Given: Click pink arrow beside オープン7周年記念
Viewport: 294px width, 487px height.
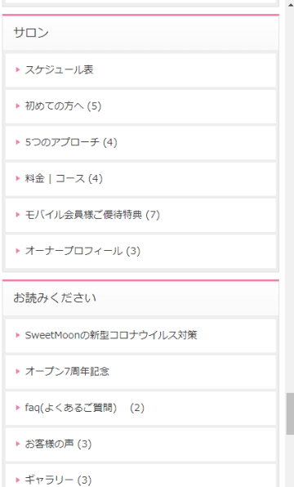Looking at the screenshot, I should [x=18, y=372].
